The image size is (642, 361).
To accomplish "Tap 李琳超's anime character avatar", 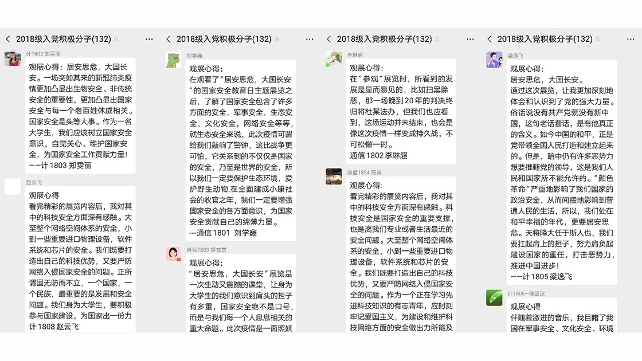I will tap(334, 58).
